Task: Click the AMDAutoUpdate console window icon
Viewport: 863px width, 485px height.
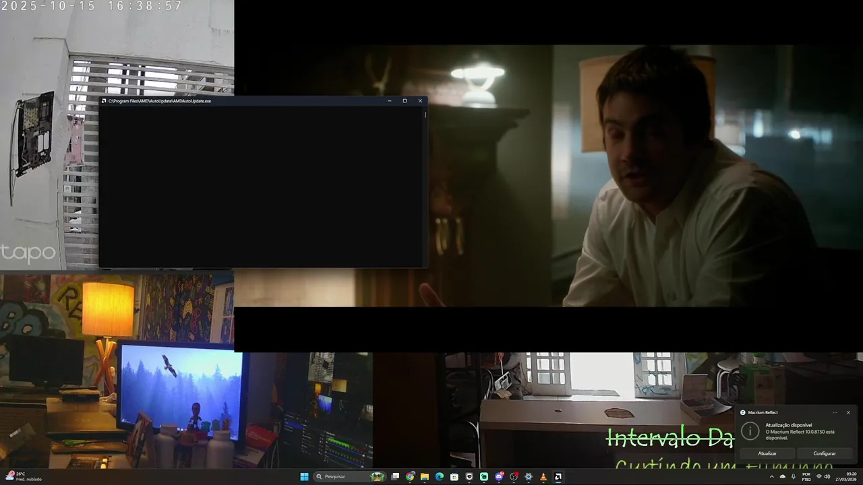Action: (104, 101)
